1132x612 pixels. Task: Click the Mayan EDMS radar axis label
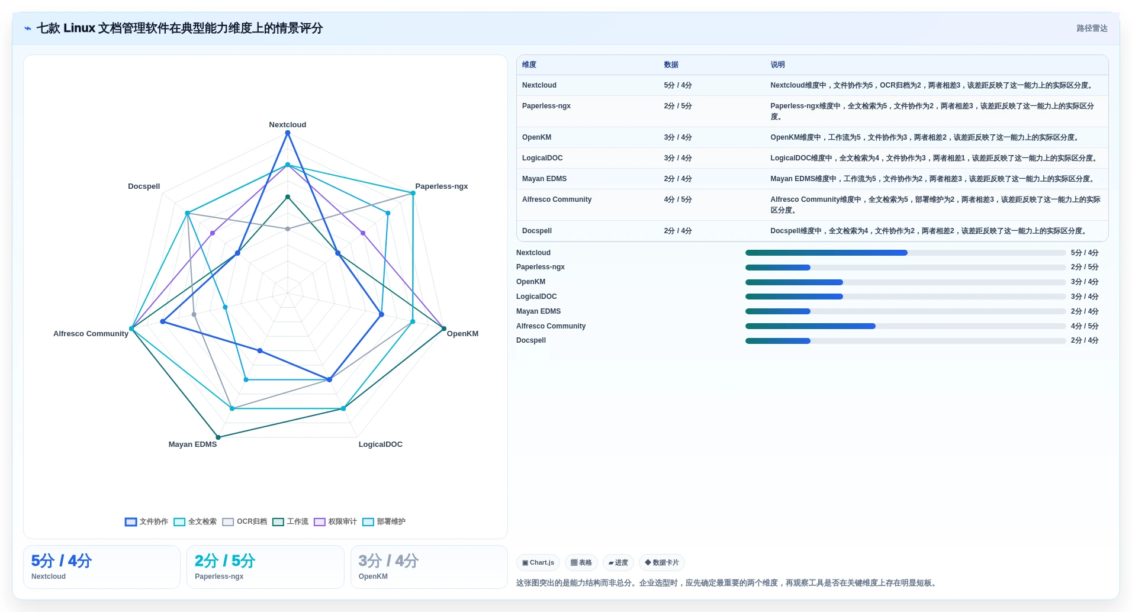193,444
